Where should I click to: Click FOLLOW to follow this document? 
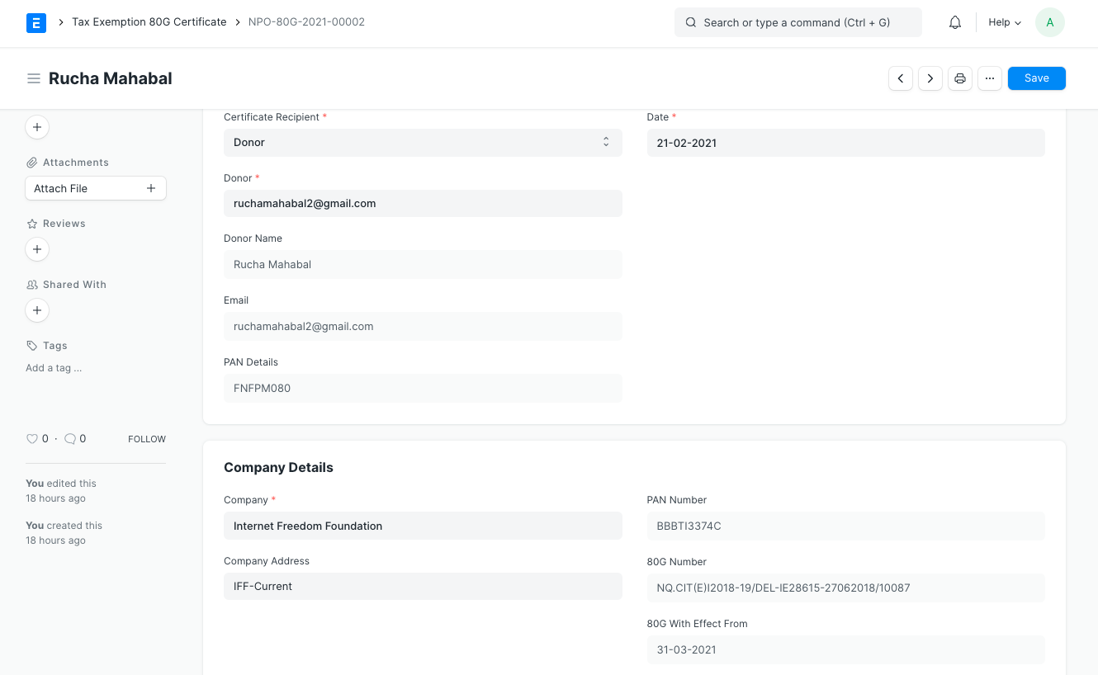pyautogui.click(x=147, y=439)
